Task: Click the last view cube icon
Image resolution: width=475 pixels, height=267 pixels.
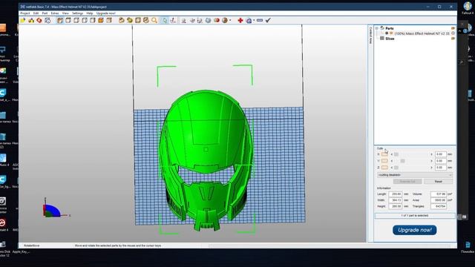Action: tap(109, 20)
